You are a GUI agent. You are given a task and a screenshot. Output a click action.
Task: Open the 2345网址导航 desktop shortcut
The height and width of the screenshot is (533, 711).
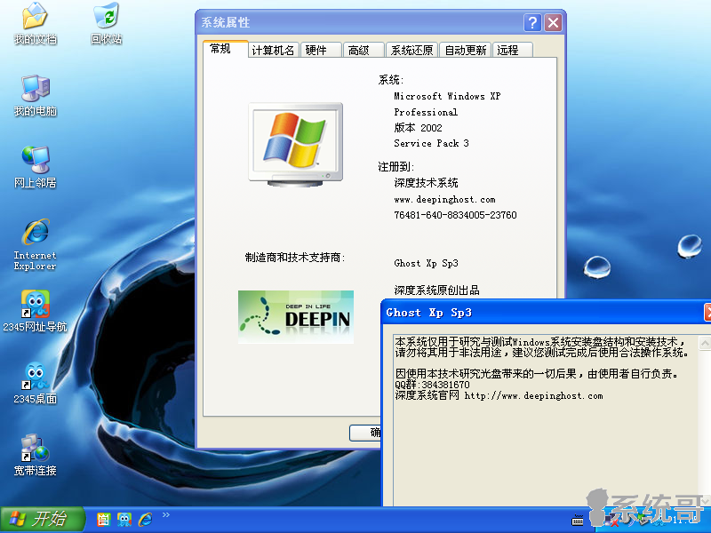coord(35,311)
